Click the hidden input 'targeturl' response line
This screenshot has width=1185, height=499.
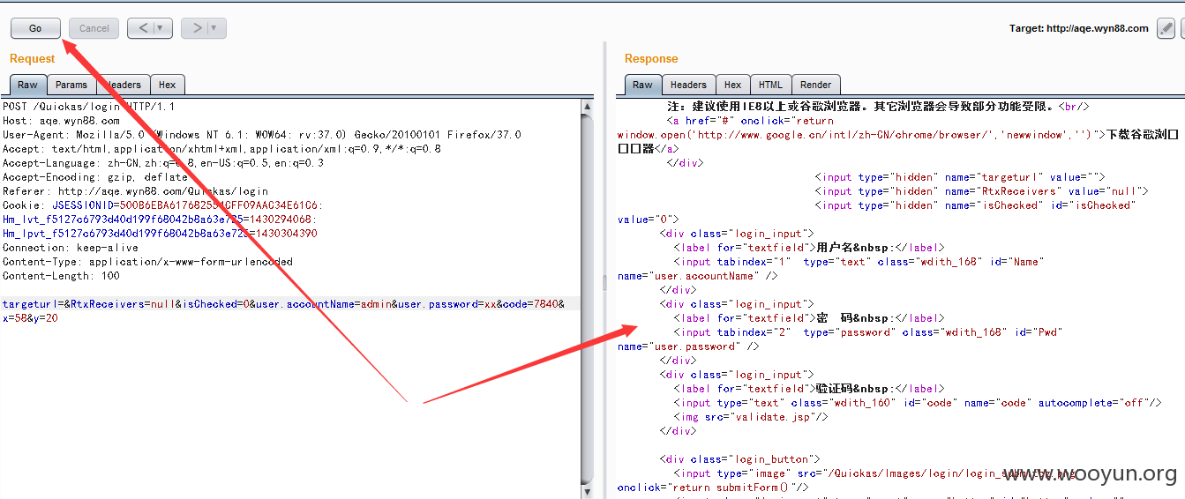(x=960, y=176)
